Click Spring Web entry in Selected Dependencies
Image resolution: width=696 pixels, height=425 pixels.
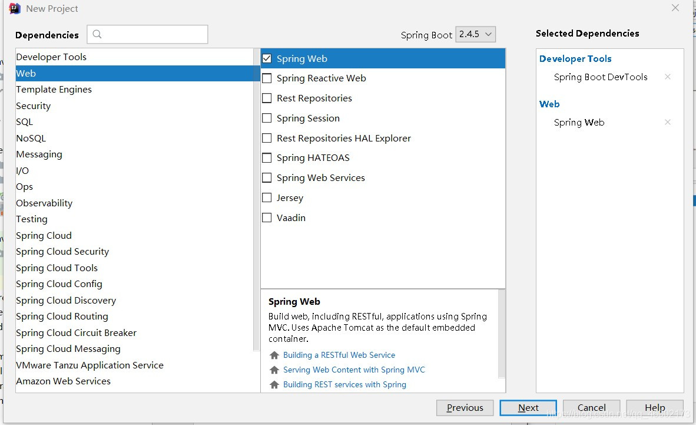(579, 123)
